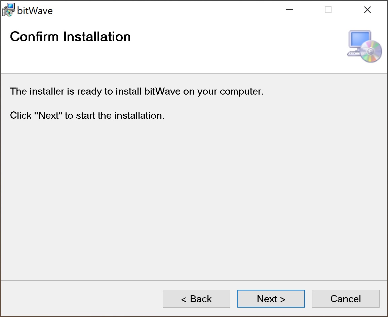Click the empty footer area left of Back
This screenshot has width=388, height=317.
[x=81, y=299]
